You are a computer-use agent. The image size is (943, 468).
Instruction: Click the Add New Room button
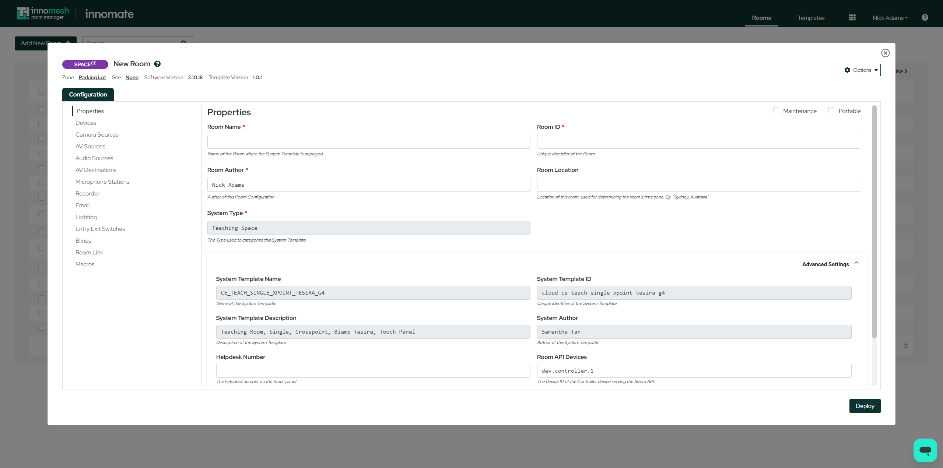point(46,43)
